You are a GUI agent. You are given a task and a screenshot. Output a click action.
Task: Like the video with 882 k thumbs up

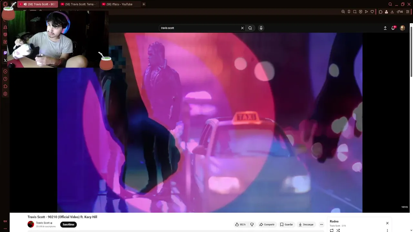(241, 224)
